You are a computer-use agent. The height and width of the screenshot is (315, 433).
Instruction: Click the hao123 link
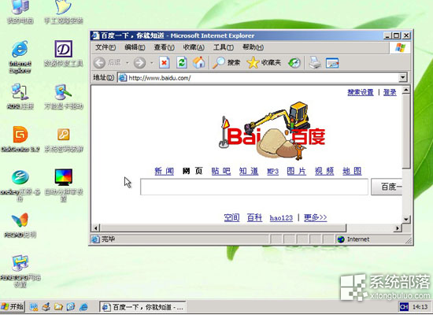(x=281, y=218)
